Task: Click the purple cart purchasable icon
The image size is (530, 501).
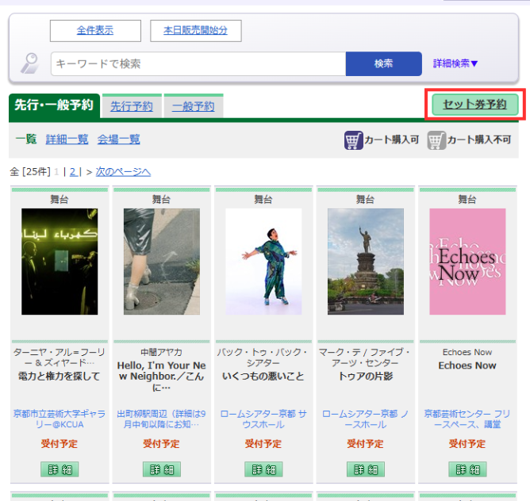Action: pyautogui.click(x=353, y=140)
